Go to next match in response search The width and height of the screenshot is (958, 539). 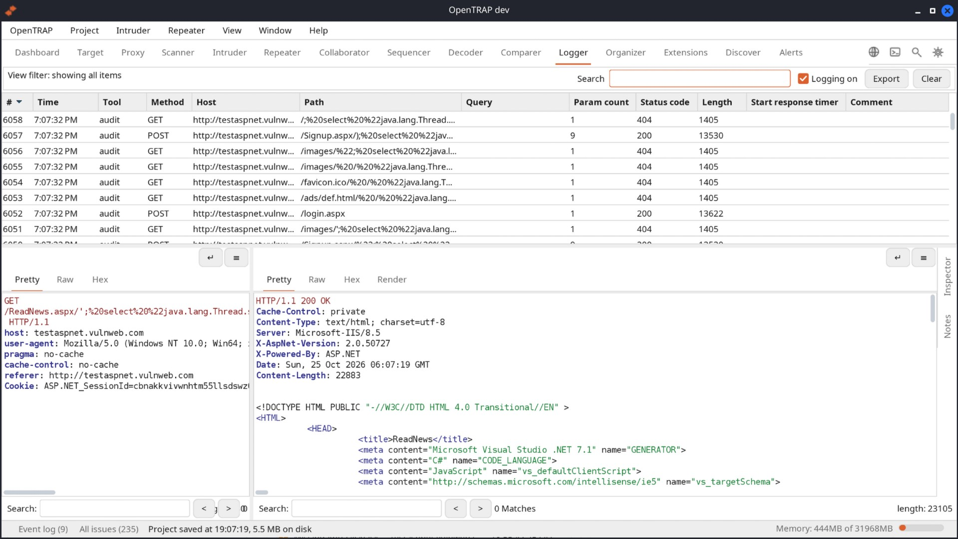(480, 509)
